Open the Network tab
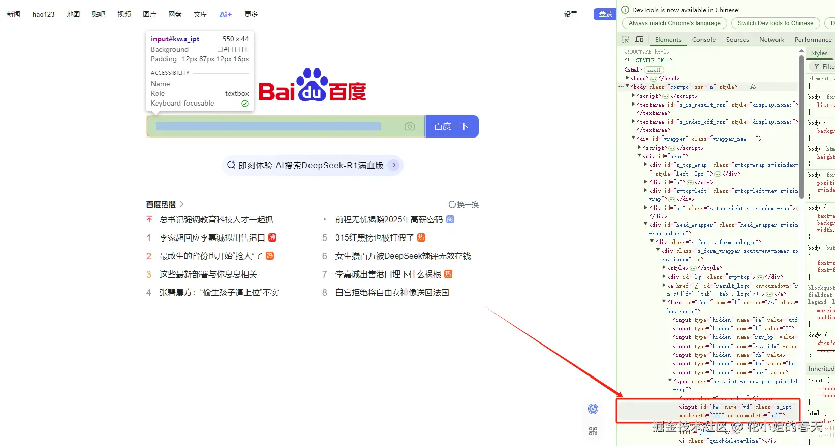The image size is (835, 446). [771, 39]
